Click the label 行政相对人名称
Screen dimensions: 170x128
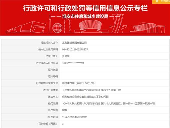click(x=49, y=43)
